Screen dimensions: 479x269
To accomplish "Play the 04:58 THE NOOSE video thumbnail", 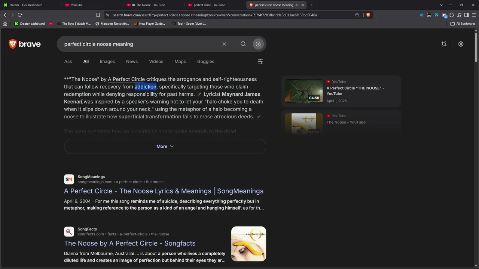I will point(304,91).
